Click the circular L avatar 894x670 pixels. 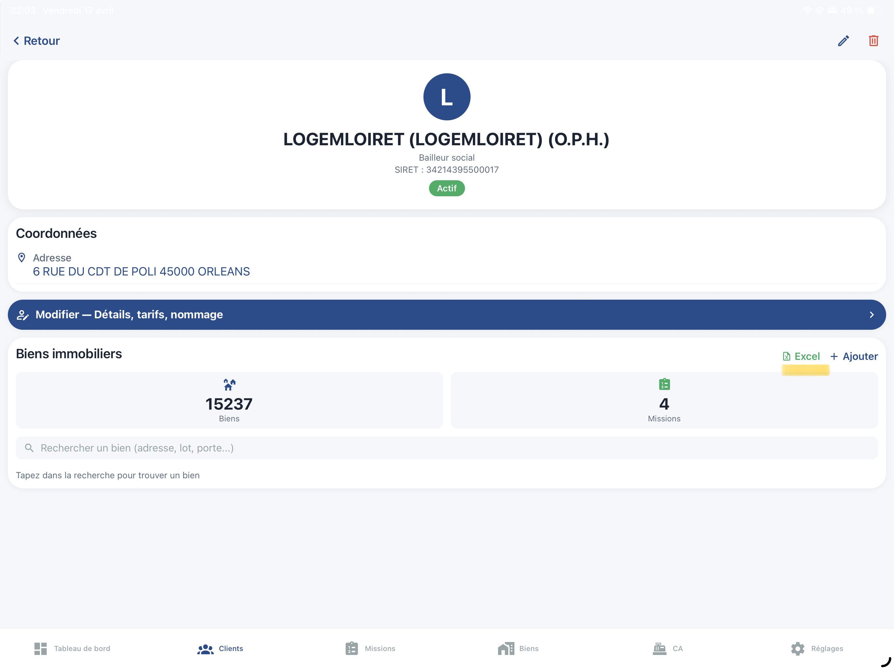coord(446,97)
